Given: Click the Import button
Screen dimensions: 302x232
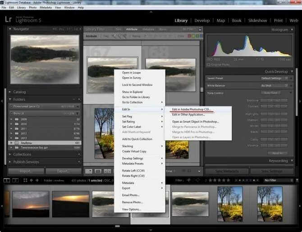Looking at the screenshot, I should pyautogui.click(x=26, y=171).
